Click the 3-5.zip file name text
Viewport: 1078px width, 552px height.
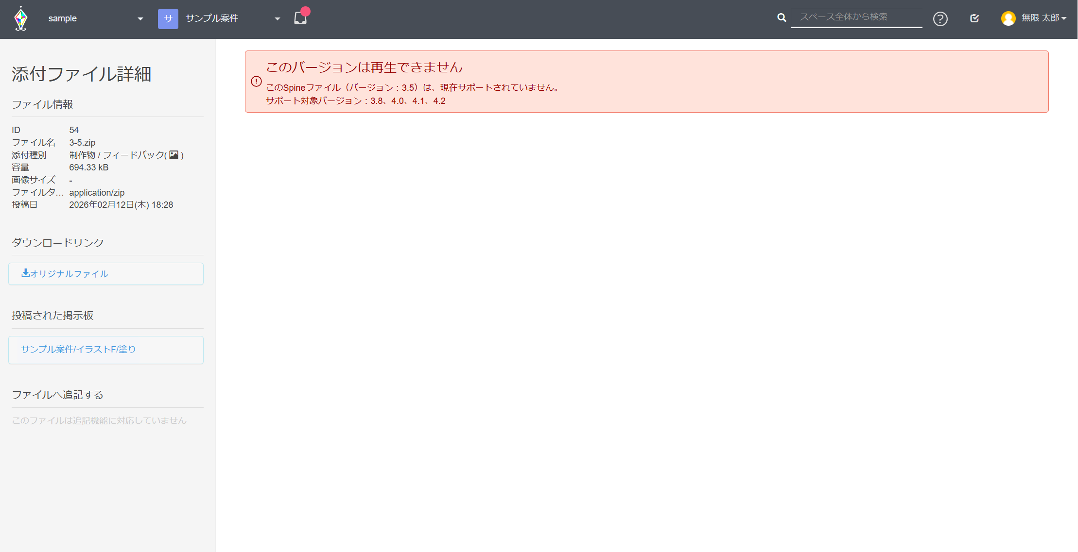[82, 143]
